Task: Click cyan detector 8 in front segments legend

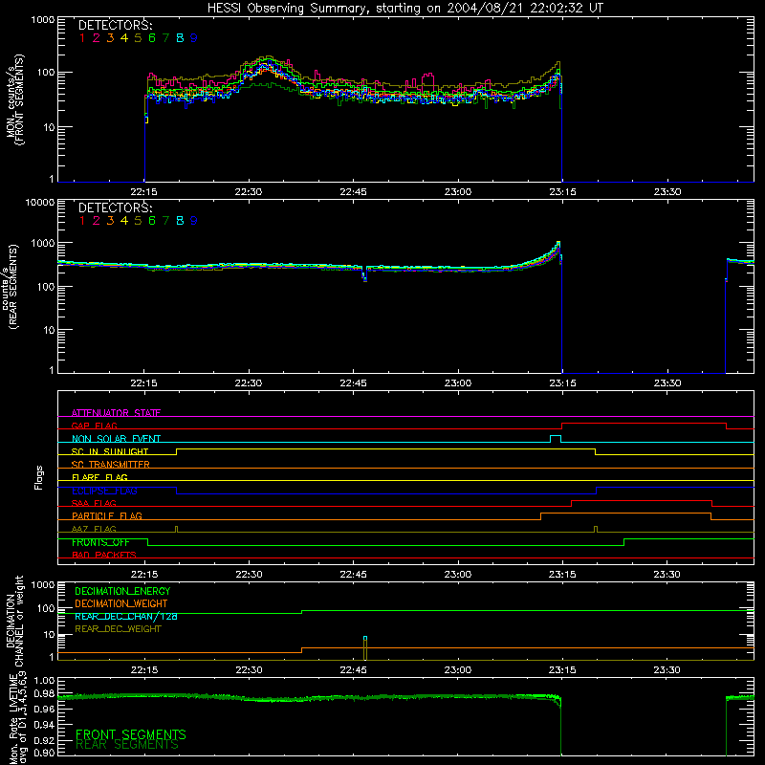Action: pyautogui.click(x=180, y=38)
